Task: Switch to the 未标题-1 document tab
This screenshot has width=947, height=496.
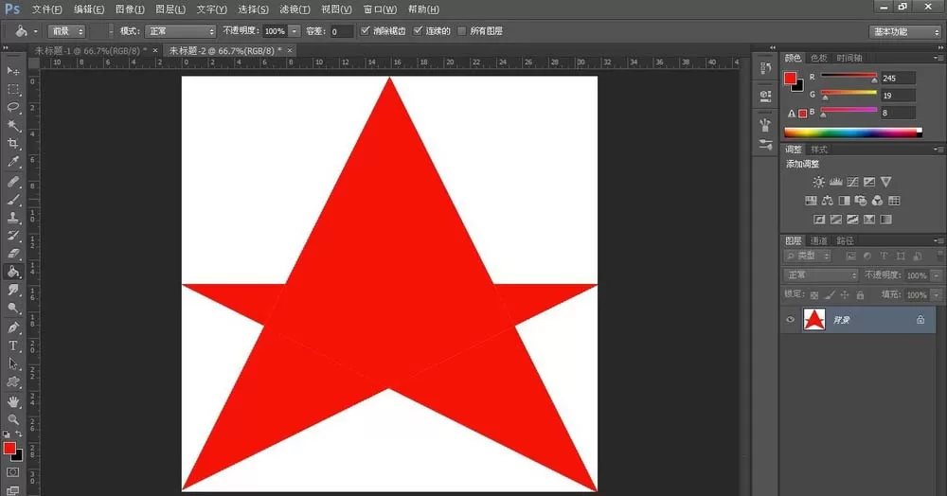Action: 91,51
